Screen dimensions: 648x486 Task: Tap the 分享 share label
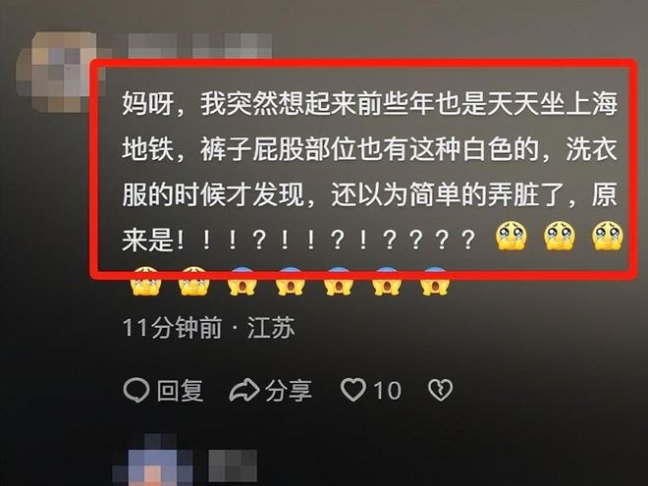pos(289,390)
